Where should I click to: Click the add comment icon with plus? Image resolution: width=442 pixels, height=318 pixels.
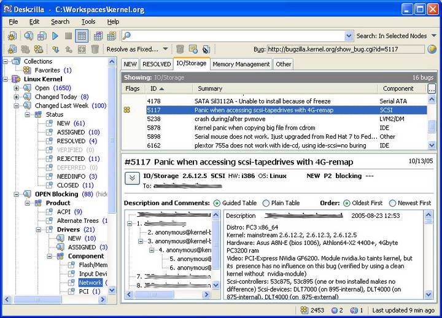[x=193, y=49]
